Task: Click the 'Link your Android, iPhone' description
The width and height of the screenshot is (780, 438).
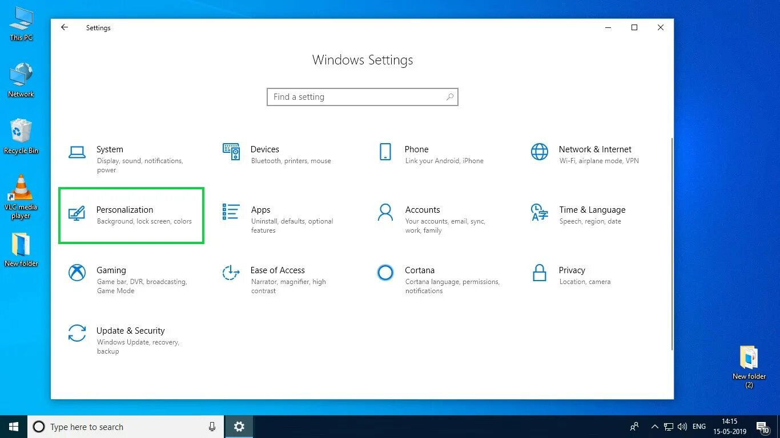Action: click(x=444, y=161)
